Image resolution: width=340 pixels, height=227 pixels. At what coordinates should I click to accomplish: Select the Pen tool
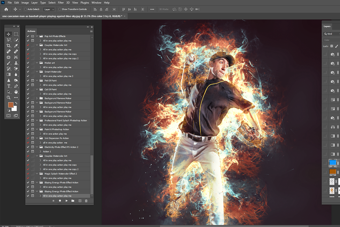(16, 86)
